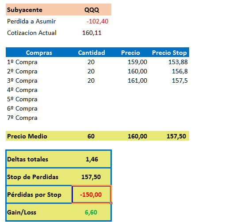Image resolution: width=240 pixels, height=222 pixels.
Task: Click the 2º Compra stop price 156,8
Action: (180, 71)
